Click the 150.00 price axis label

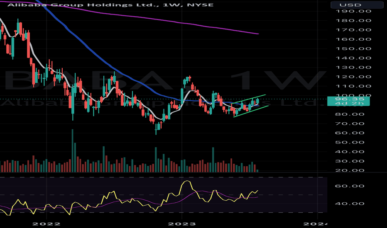pyautogui.click(x=353, y=49)
